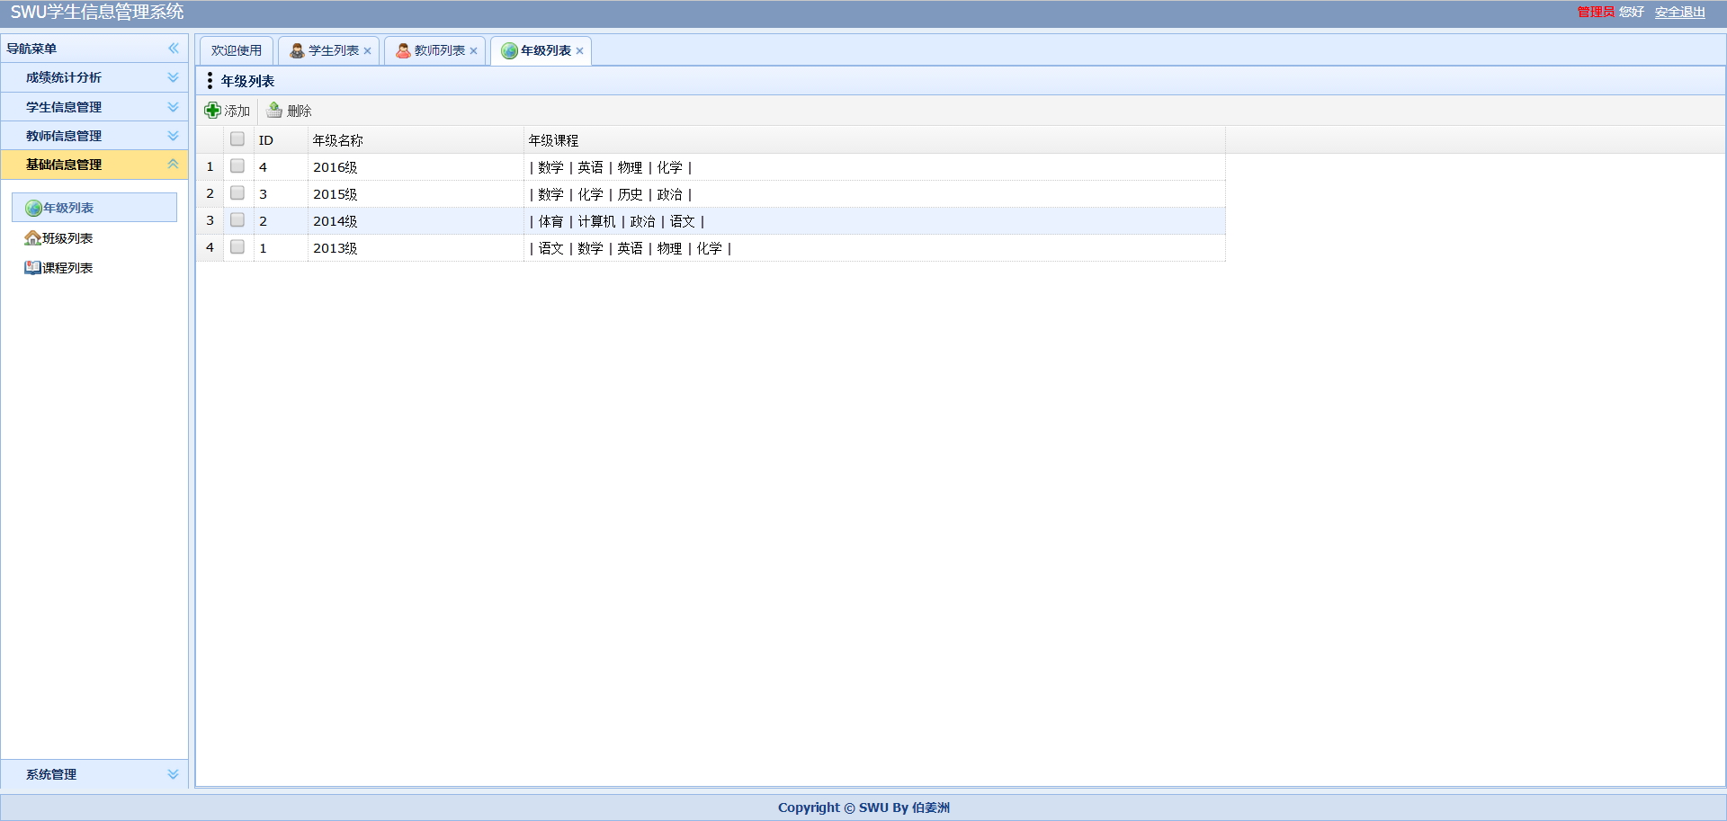Collapse the 基础信息管理 section
Image resolution: width=1727 pixels, height=821 pixels.
94,165
